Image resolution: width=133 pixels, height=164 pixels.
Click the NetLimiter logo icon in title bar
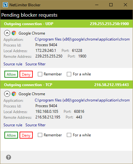click(5, 5)
